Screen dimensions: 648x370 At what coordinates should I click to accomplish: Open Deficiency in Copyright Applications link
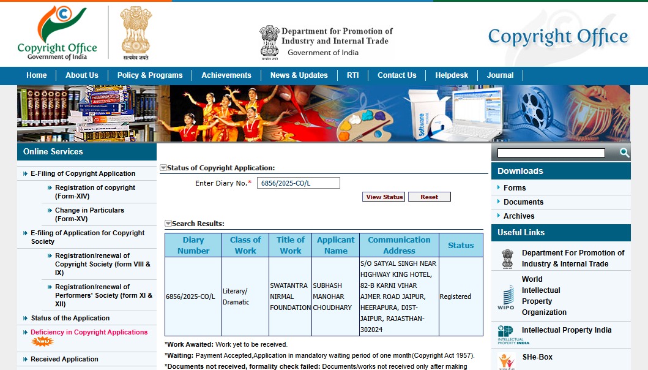(89, 332)
